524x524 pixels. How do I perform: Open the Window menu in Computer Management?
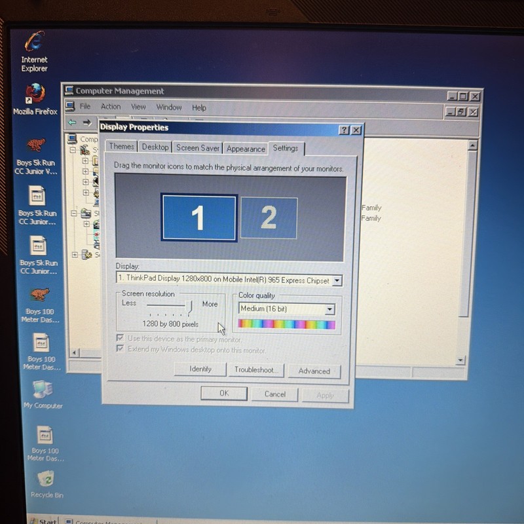pyautogui.click(x=169, y=107)
